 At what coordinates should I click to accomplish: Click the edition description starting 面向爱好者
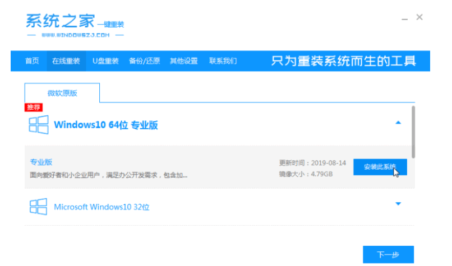(x=109, y=175)
